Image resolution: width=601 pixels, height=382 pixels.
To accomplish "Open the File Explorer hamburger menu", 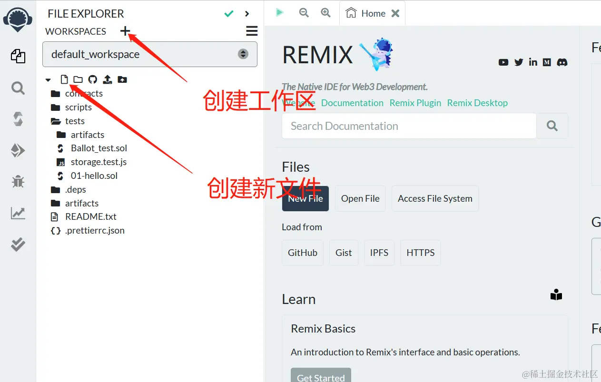I will [x=252, y=30].
